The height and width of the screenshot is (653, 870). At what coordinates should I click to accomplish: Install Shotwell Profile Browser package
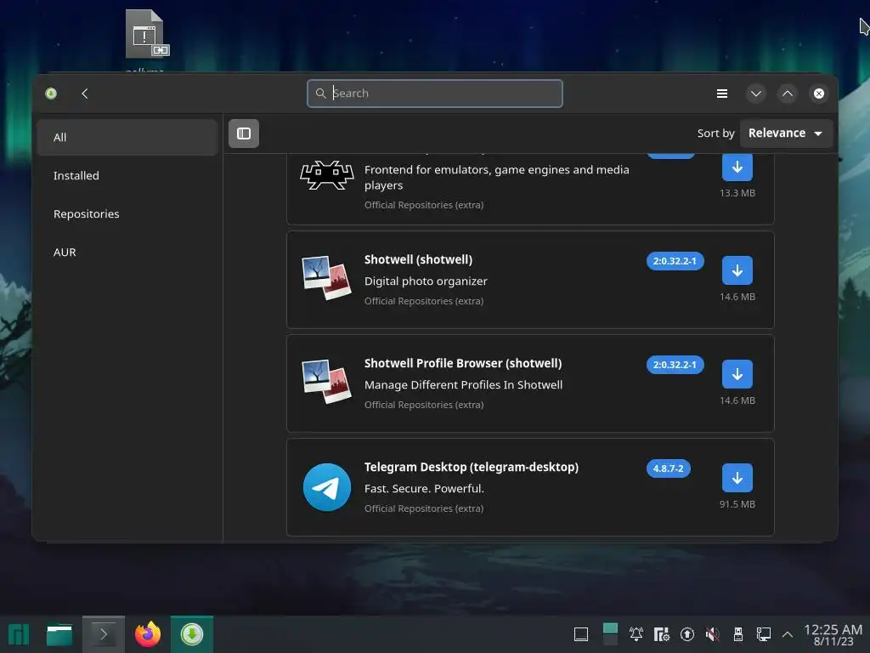tap(737, 374)
